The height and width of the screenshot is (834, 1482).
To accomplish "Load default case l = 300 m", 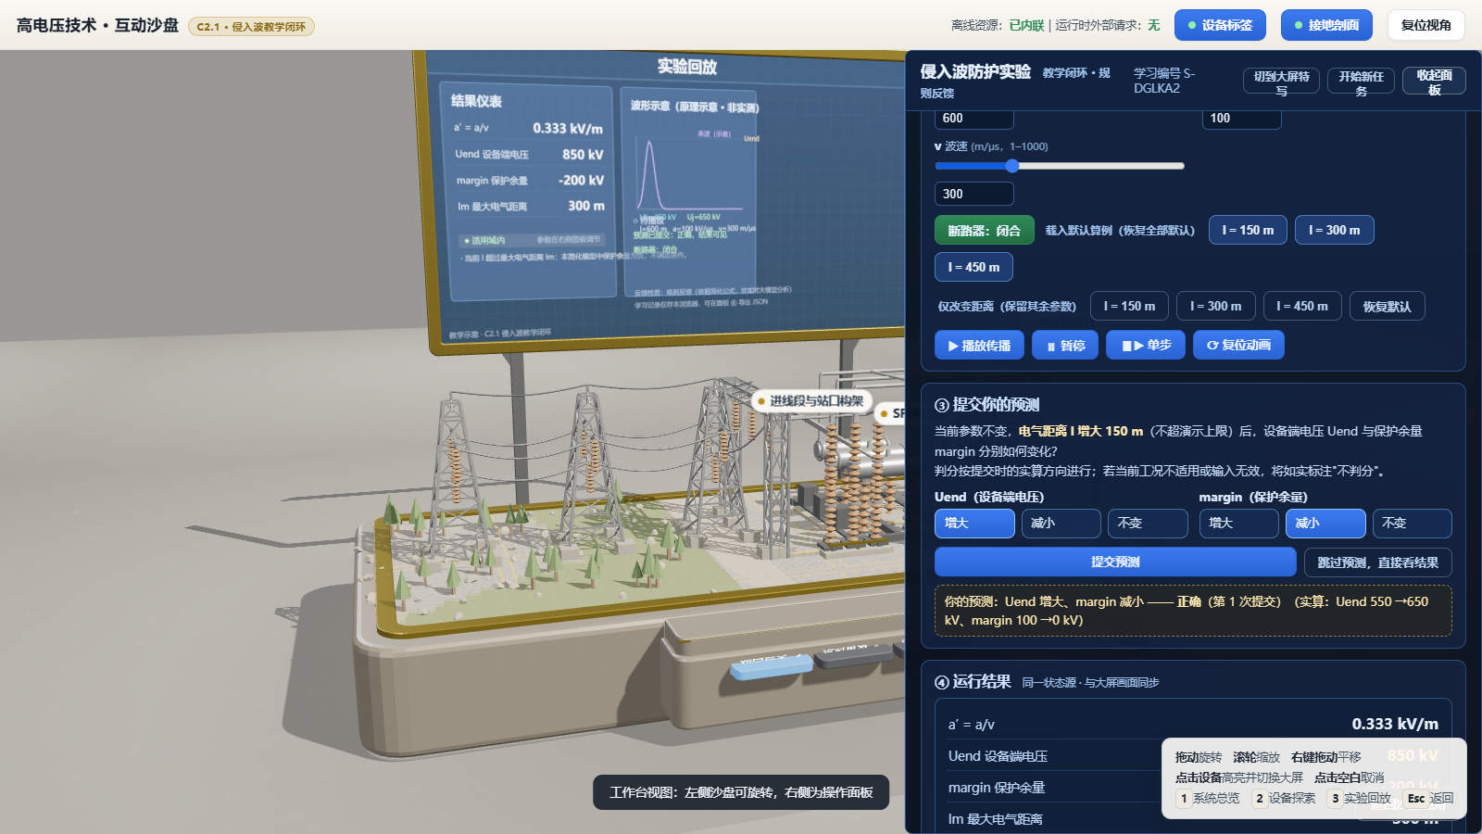I will coord(1334,230).
